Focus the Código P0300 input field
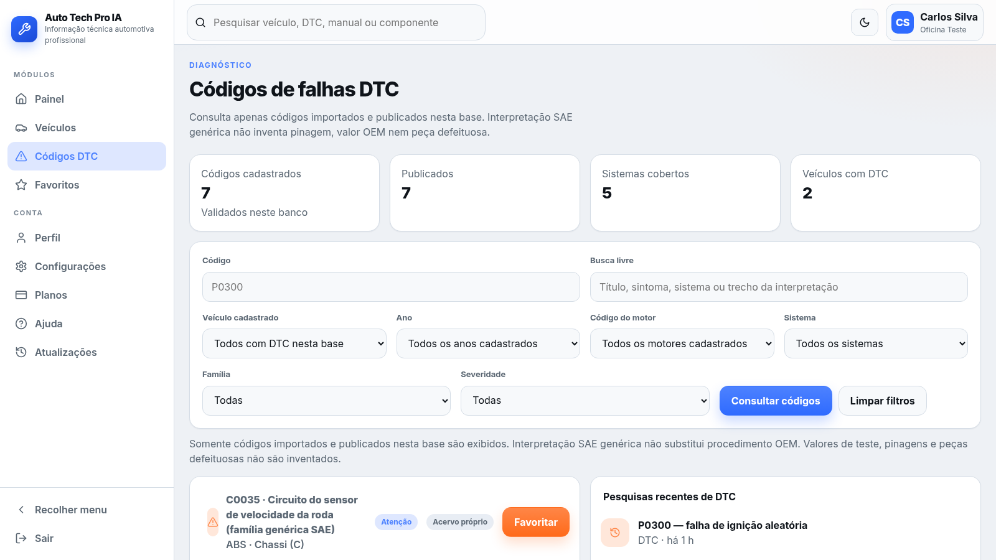Image resolution: width=996 pixels, height=560 pixels. [x=391, y=287]
